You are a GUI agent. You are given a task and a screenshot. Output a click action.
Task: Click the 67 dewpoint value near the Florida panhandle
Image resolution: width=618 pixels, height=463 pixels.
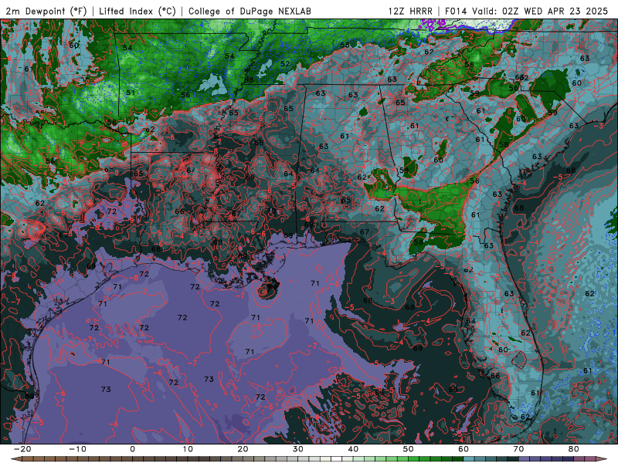click(364, 232)
